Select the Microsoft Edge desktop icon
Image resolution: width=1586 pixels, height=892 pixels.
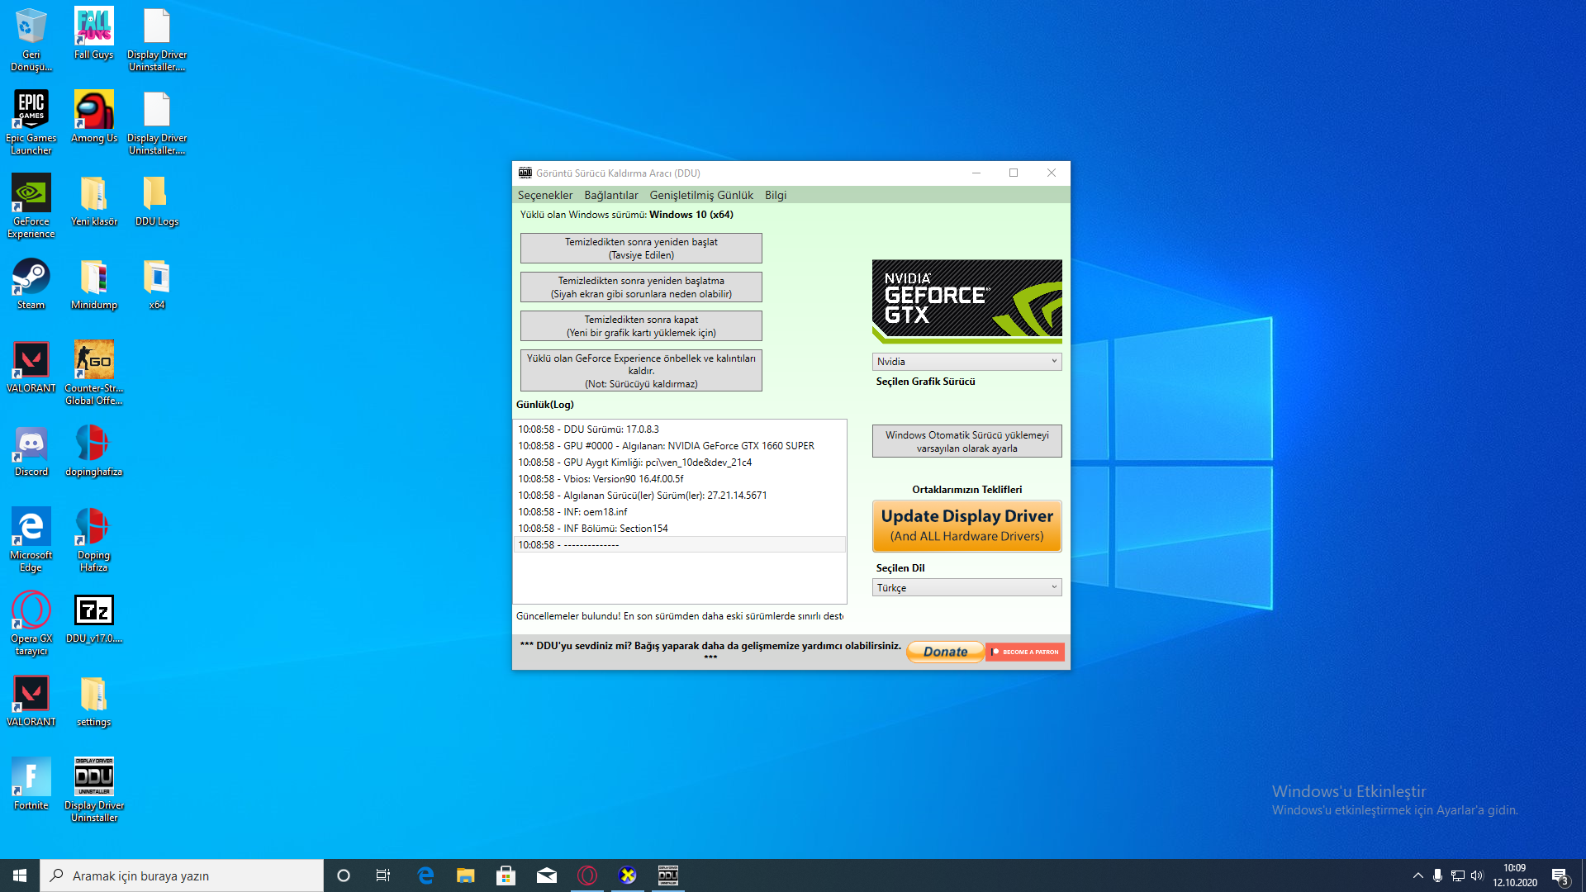coord(31,539)
